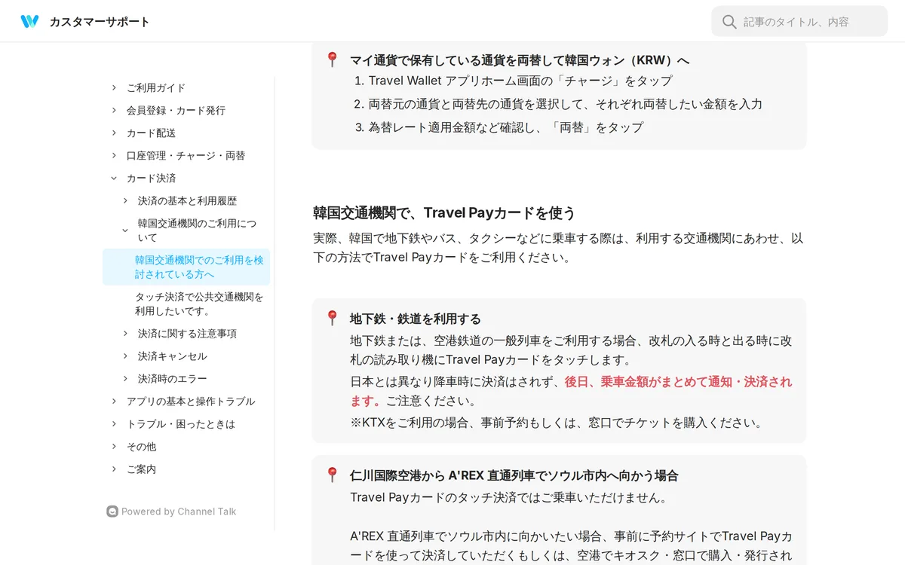905x565 pixels.
Task: Click the pin icon beside 仁川国際空港から A'REX
Action: tap(332, 475)
